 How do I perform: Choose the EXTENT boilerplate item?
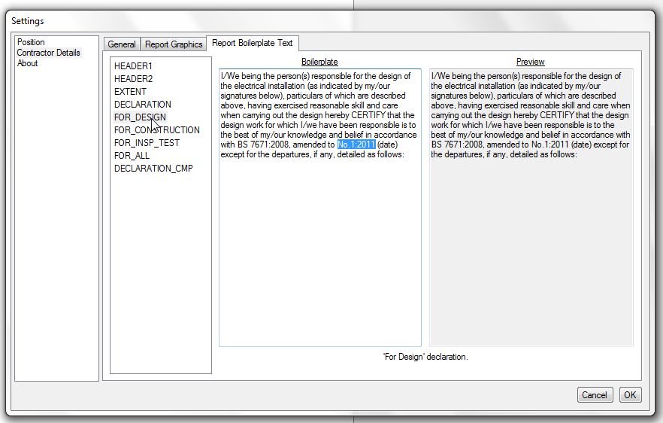click(130, 92)
